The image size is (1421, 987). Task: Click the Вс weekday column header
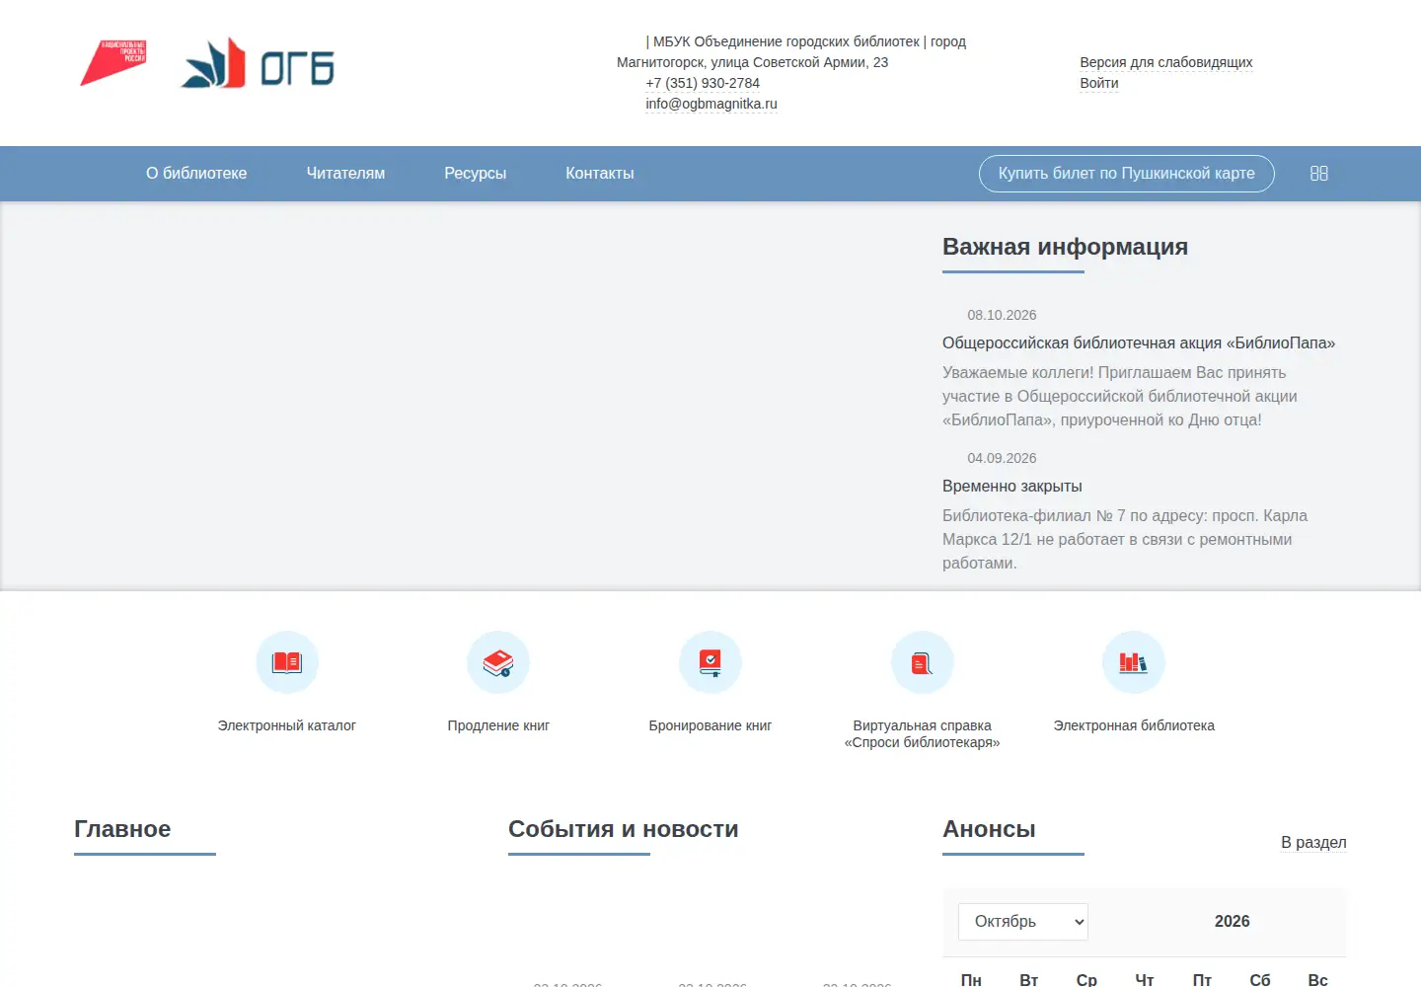tap(1317, 979)
